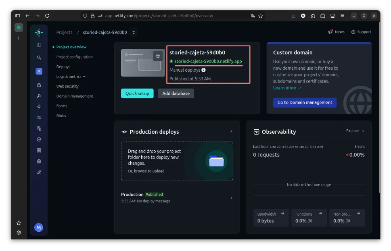Open News announcements megaphone icon
Image resolution: width=391 pixels, height=251 pixels.
(330, 32)
